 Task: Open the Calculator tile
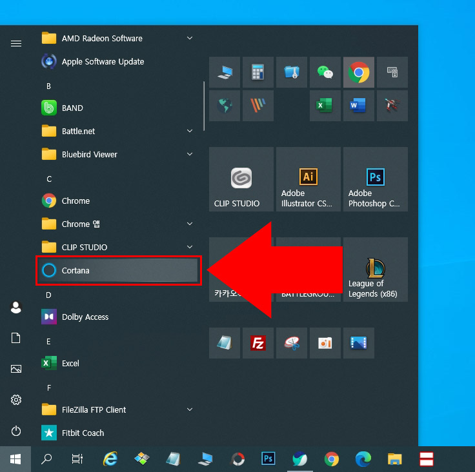[x=258, y=72]
